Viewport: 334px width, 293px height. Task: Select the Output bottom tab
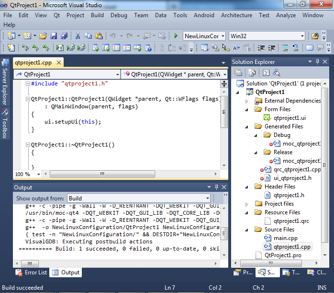pyautogui.click(x=66, y=272)
